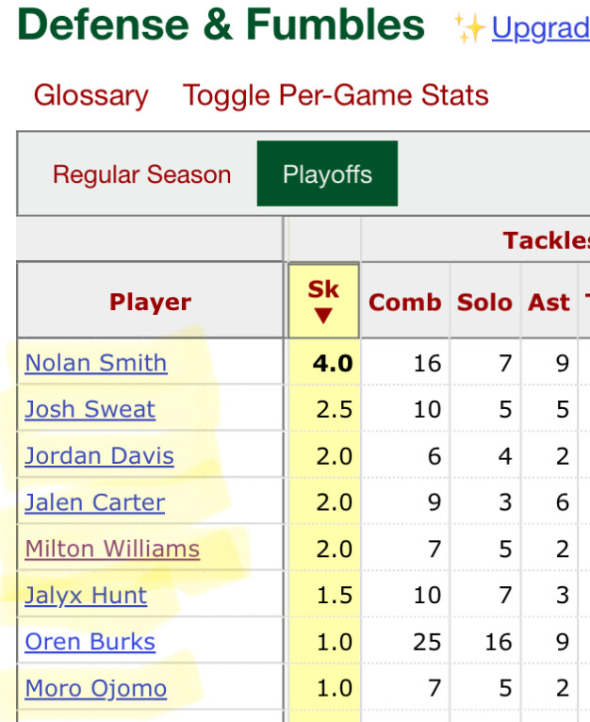Screen dimensions: 590x722
Task: Open Nolan Smith's player page
Action: coord(96,363)
